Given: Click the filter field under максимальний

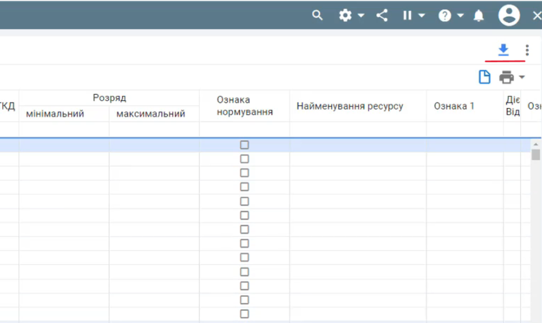Looking at the screenshot, I should pyautogui.click(x=154, y=129).
